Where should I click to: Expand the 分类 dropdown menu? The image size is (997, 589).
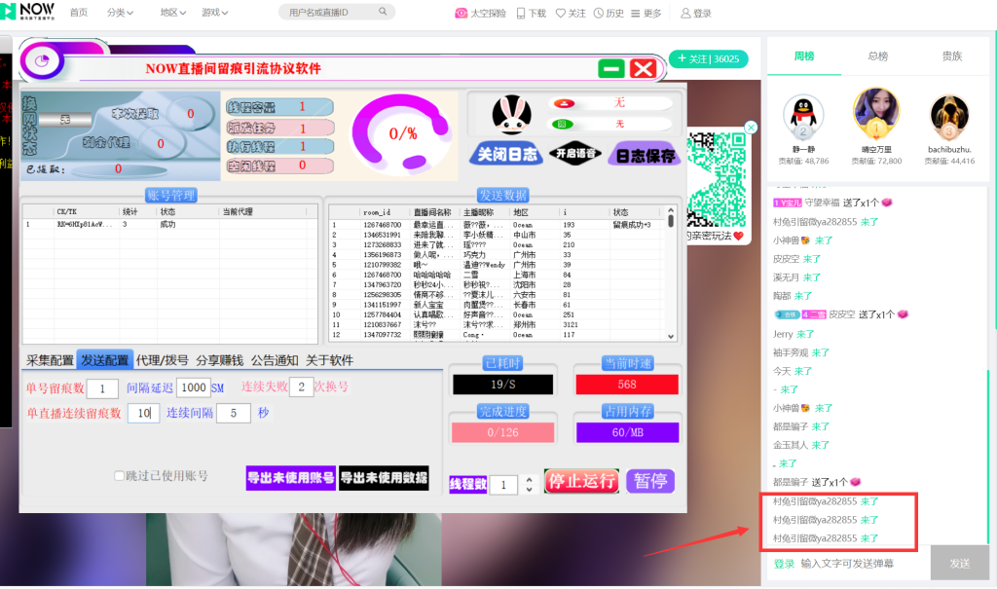pos(120,14)
